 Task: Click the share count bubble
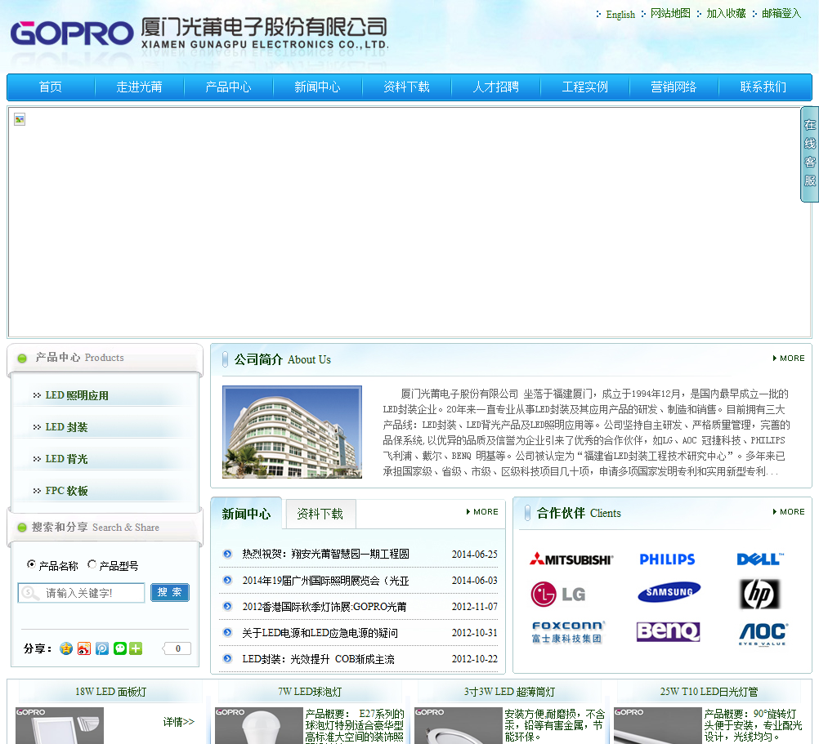177,648
